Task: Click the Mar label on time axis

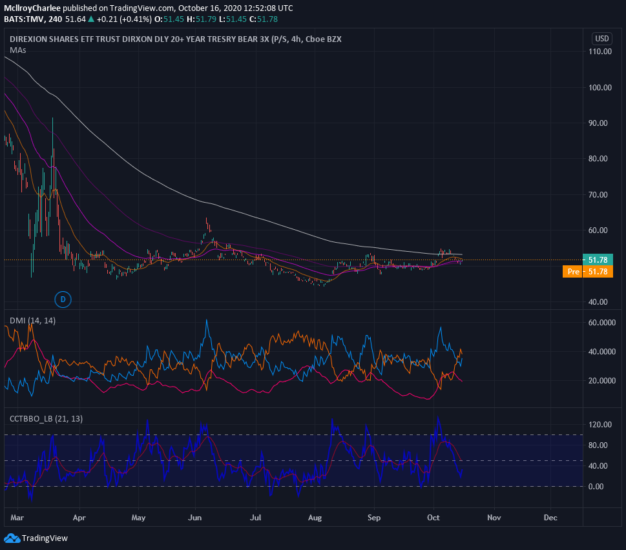Action: coord(17,517)
